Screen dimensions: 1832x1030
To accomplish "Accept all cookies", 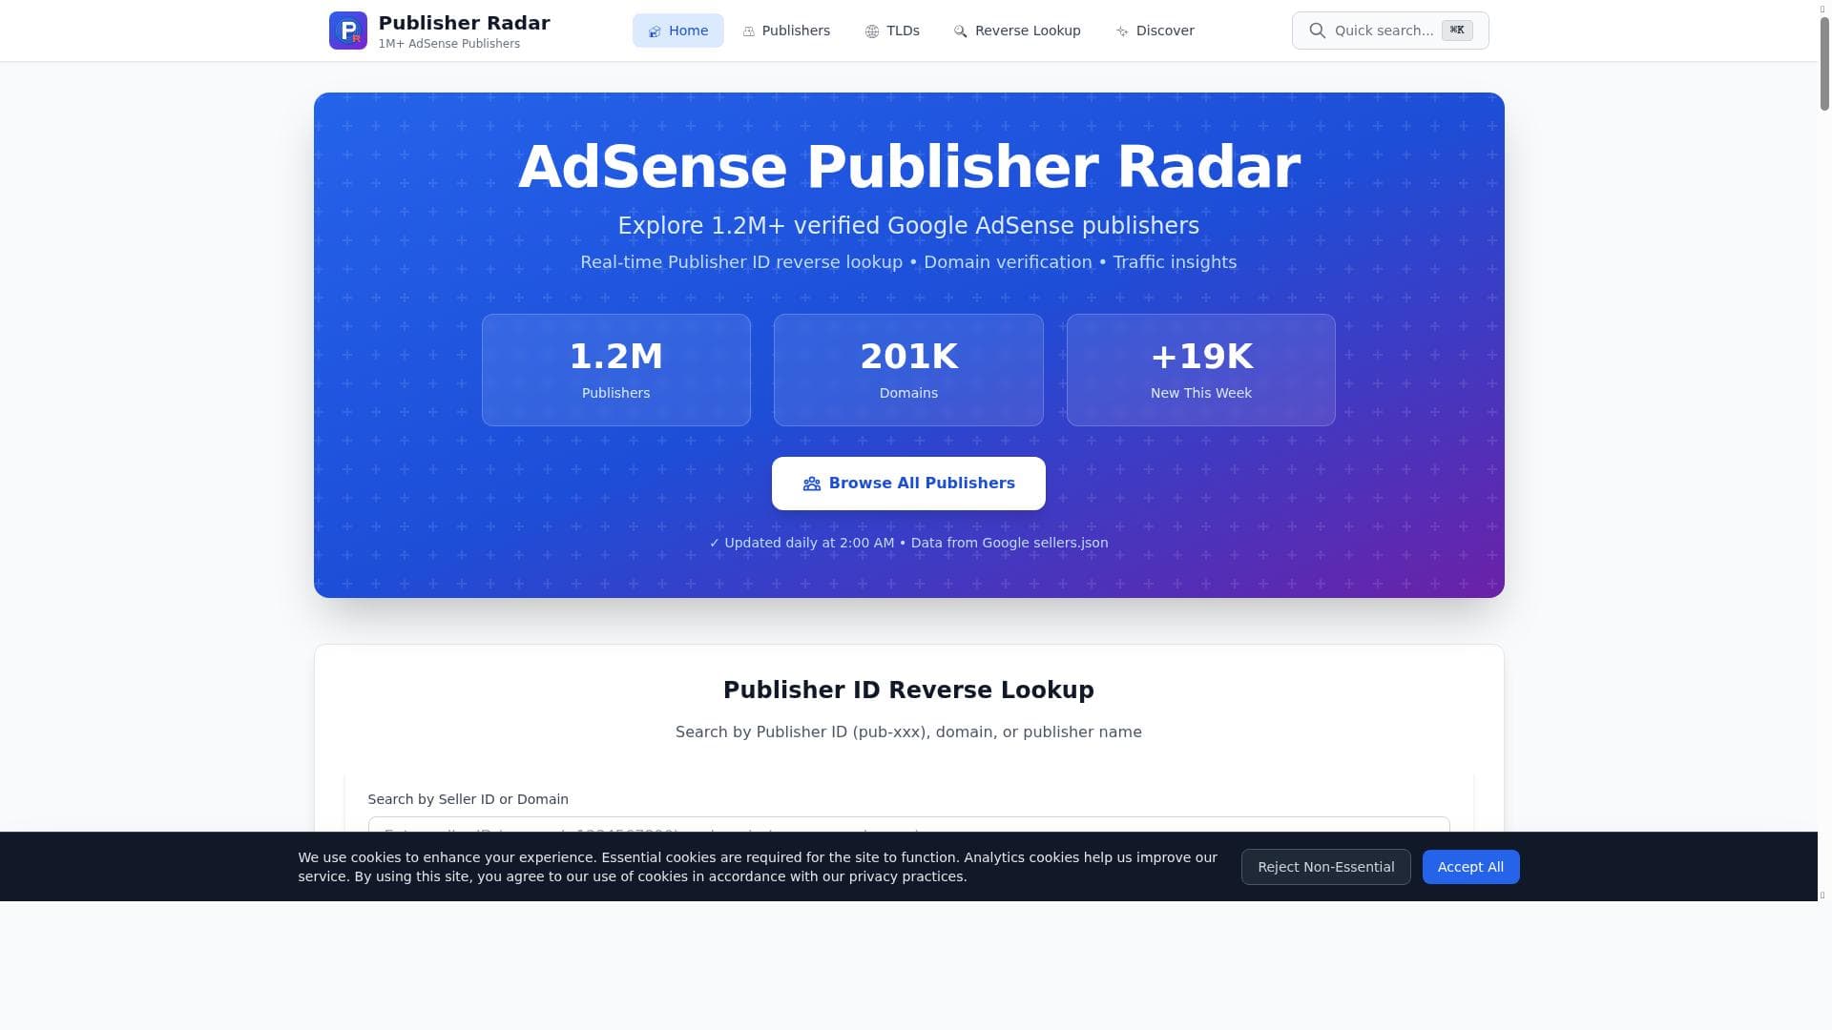I will 1470,867.
